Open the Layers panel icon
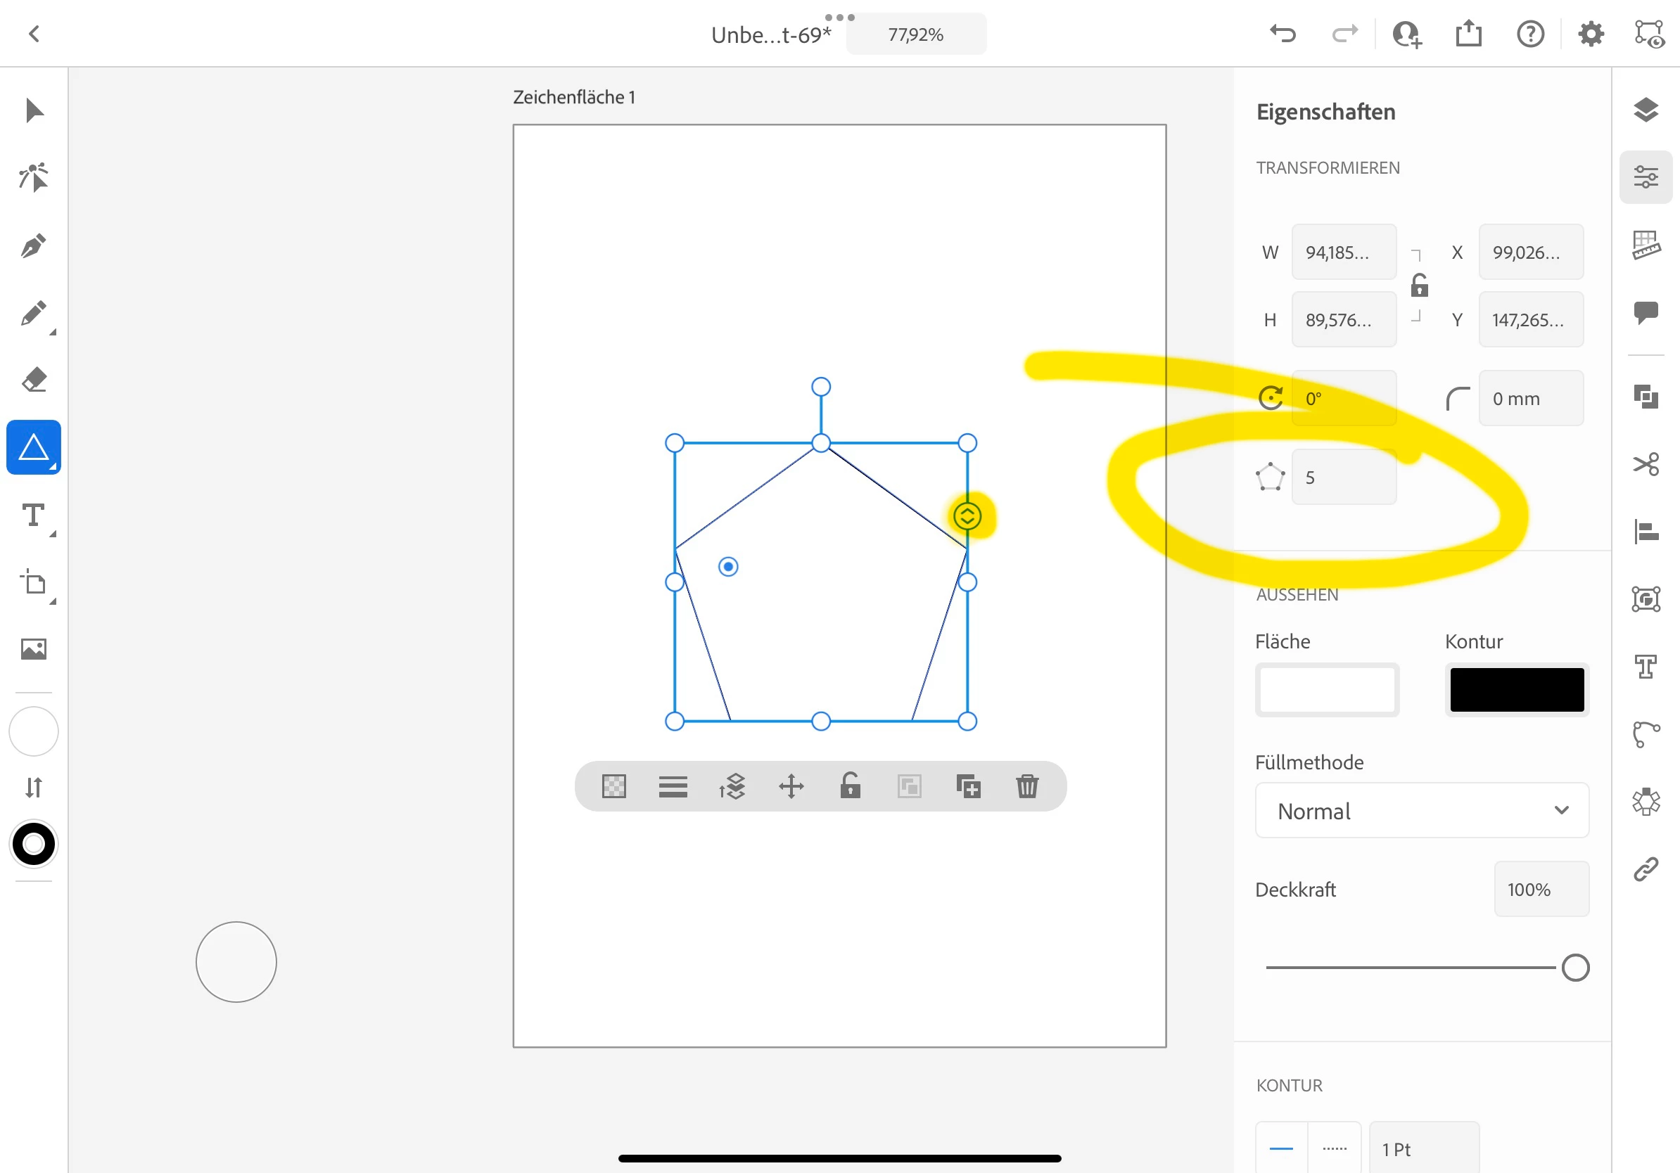This screenshot has width=1680, height=1173. pyautogui.click(x=1646, y=110)
